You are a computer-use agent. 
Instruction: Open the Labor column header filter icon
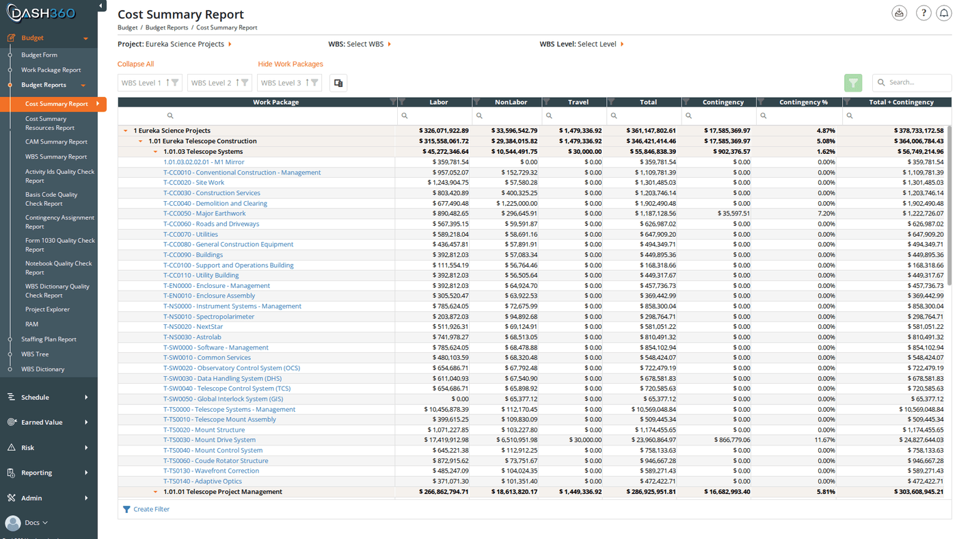tap(402, 102)
